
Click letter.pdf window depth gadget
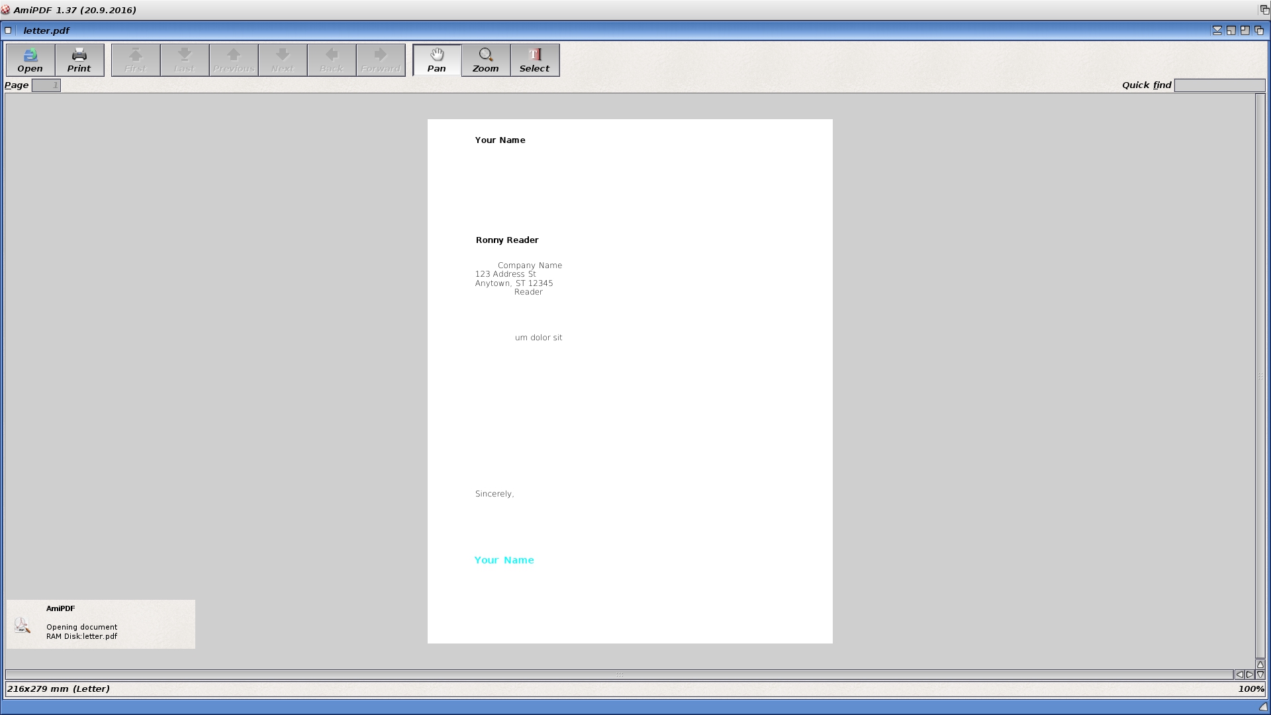click(1259, 30)
